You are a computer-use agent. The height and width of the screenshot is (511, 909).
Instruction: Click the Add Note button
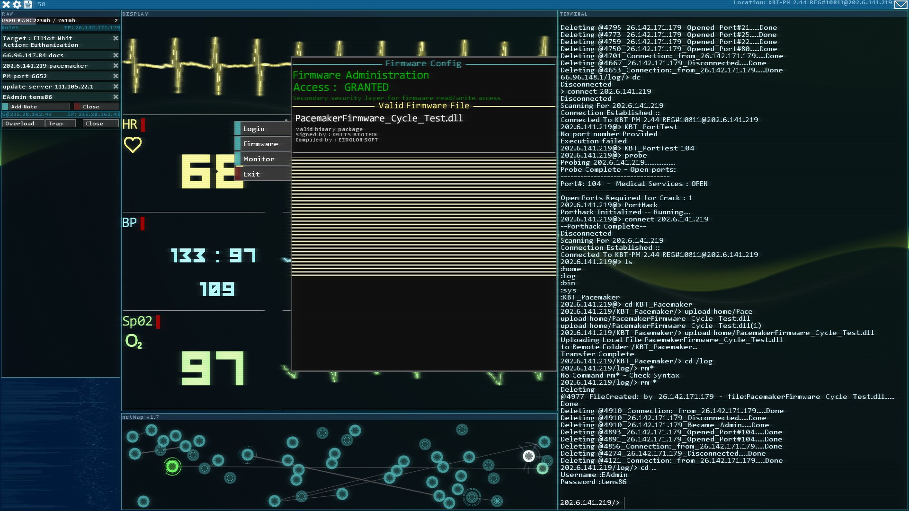click(x=36, y=107)
